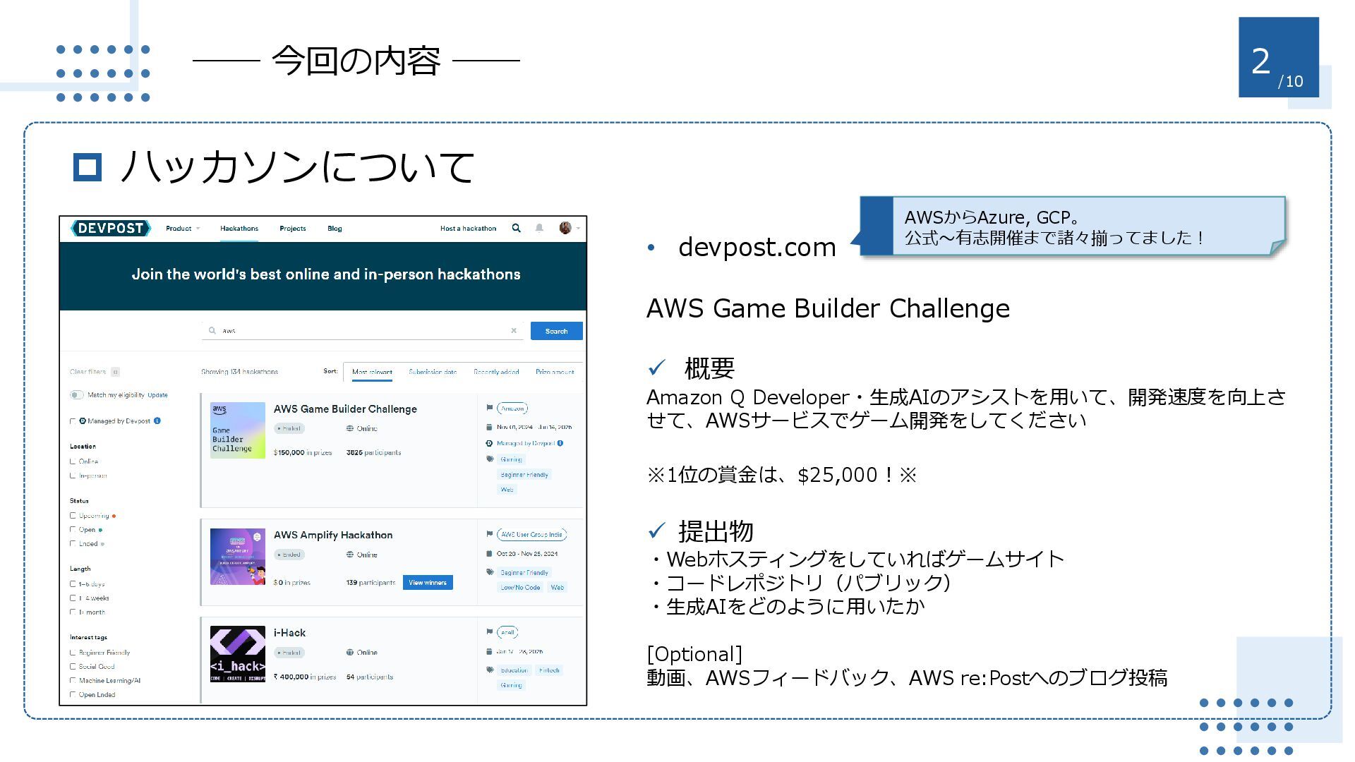Click the flag icon on AWS Game Builder card
Image resolution: width=1355 pixels, height=762 pixels.
[x=489, y=408]
